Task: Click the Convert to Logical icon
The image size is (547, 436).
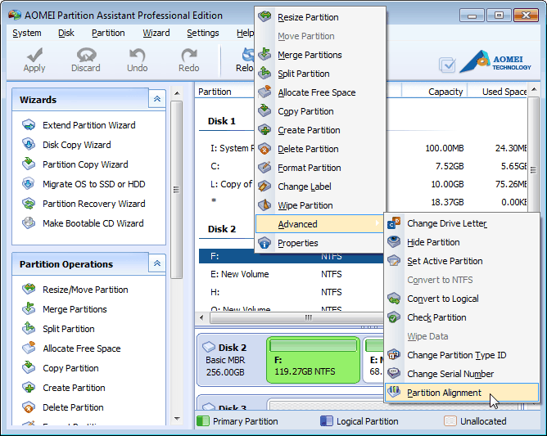Action: coord(394,299)
